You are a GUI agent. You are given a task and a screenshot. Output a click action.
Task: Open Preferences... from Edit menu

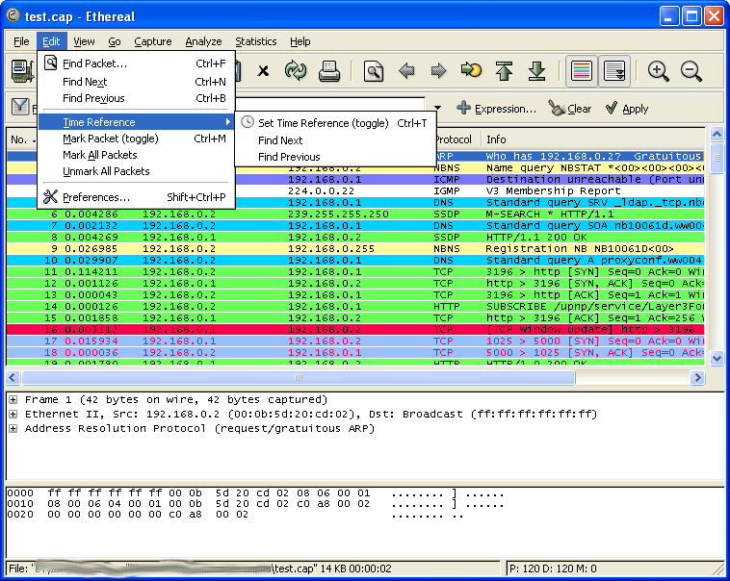click(137, 197)
